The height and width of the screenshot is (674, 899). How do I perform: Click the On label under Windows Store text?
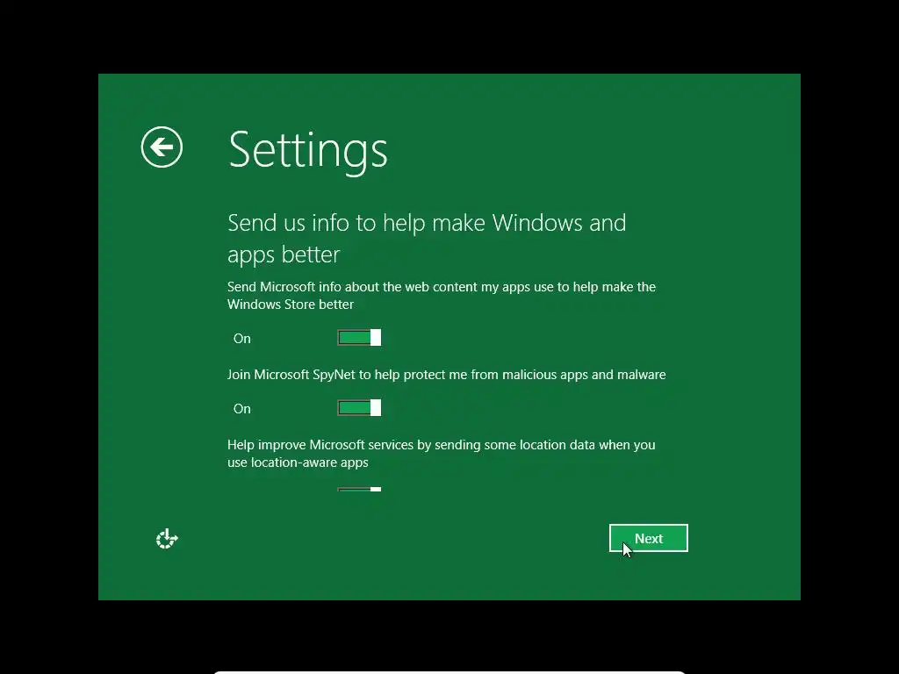tap(242, 339)
